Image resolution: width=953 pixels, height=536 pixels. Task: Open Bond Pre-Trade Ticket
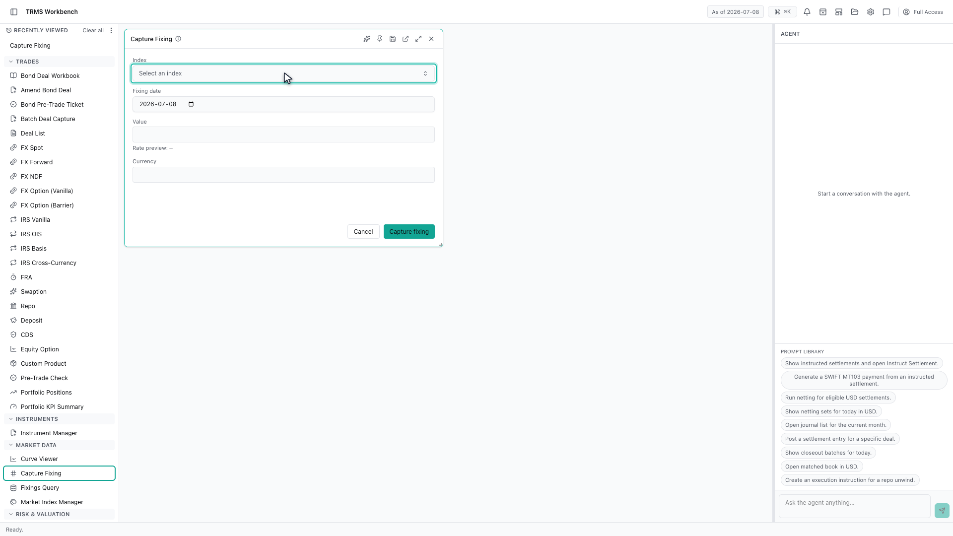pos(59,105)
